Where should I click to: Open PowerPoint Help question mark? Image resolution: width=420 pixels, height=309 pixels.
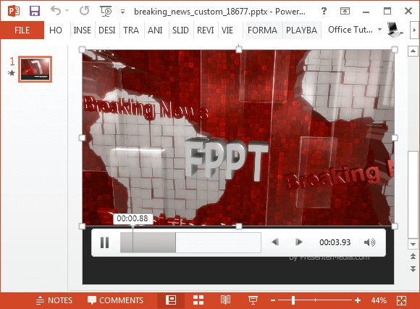tap(324, 11)
